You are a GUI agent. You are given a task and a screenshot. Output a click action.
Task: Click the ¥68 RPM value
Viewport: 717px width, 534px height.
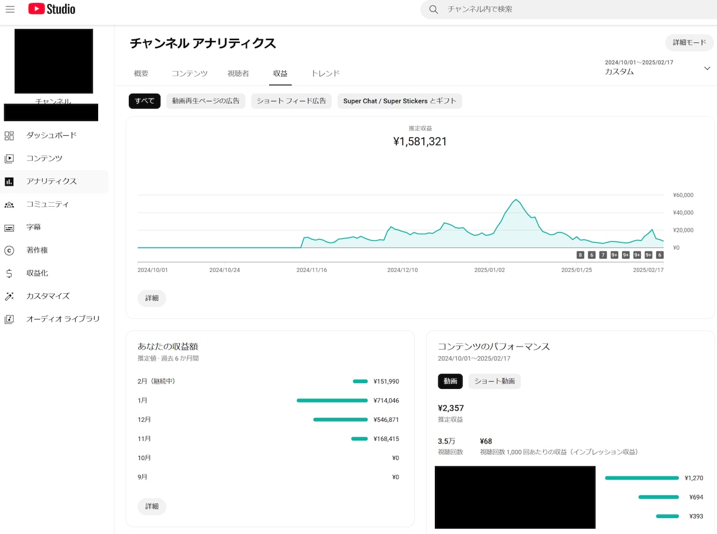pyautogui.click(x=486, y=441)
